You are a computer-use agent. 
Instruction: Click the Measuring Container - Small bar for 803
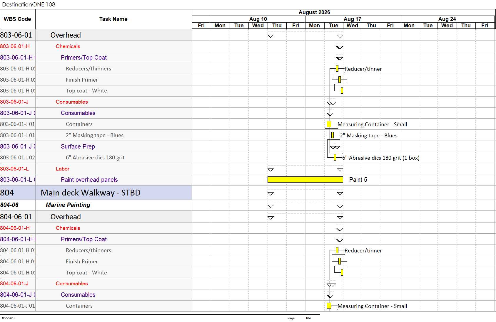[329, 124]
